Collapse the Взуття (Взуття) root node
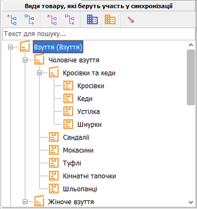 [x=10, y=47]
